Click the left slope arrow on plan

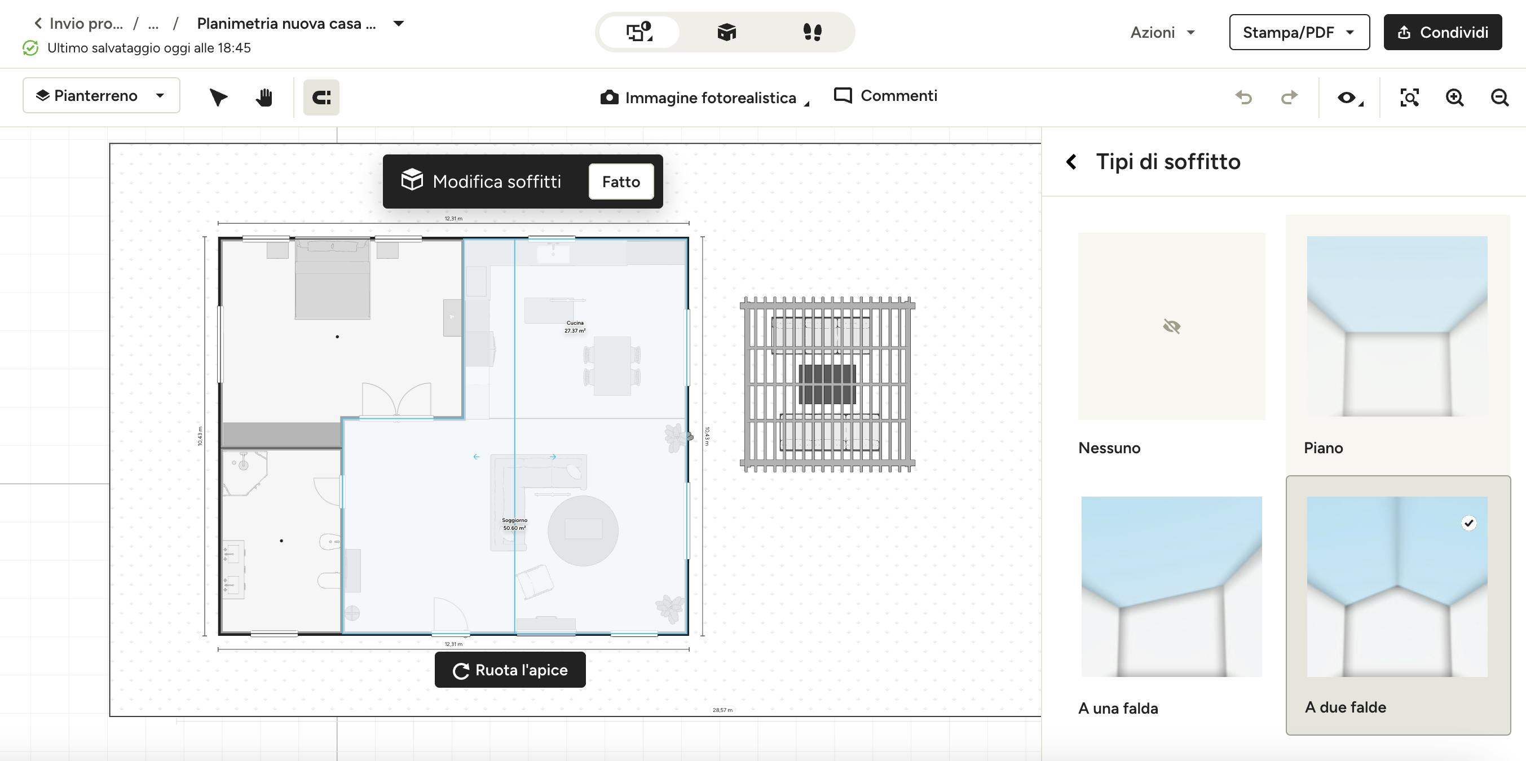pos(477,457)
